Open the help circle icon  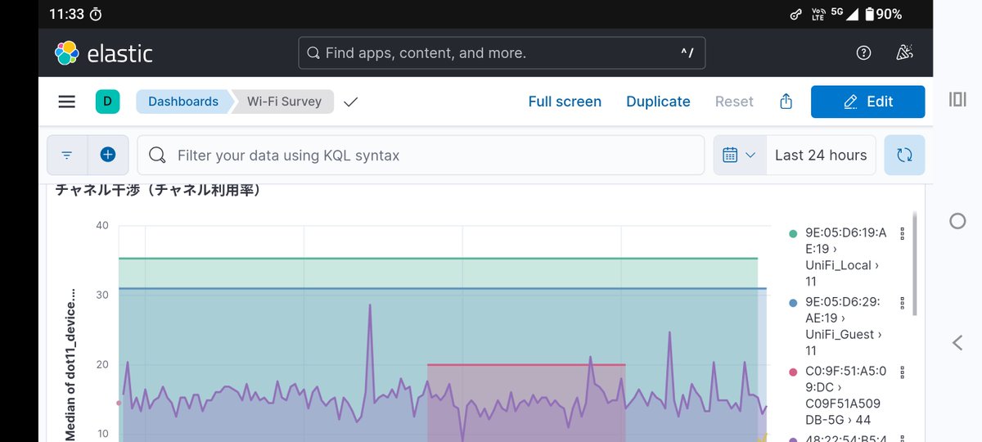[863, 52]
